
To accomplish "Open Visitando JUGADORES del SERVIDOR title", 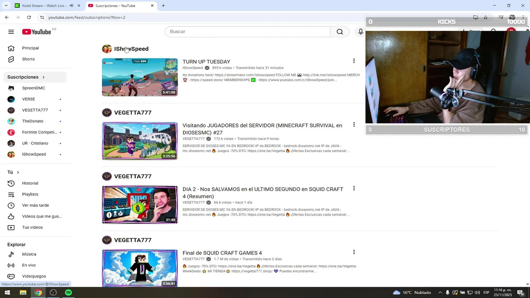I will click(262, 129).
